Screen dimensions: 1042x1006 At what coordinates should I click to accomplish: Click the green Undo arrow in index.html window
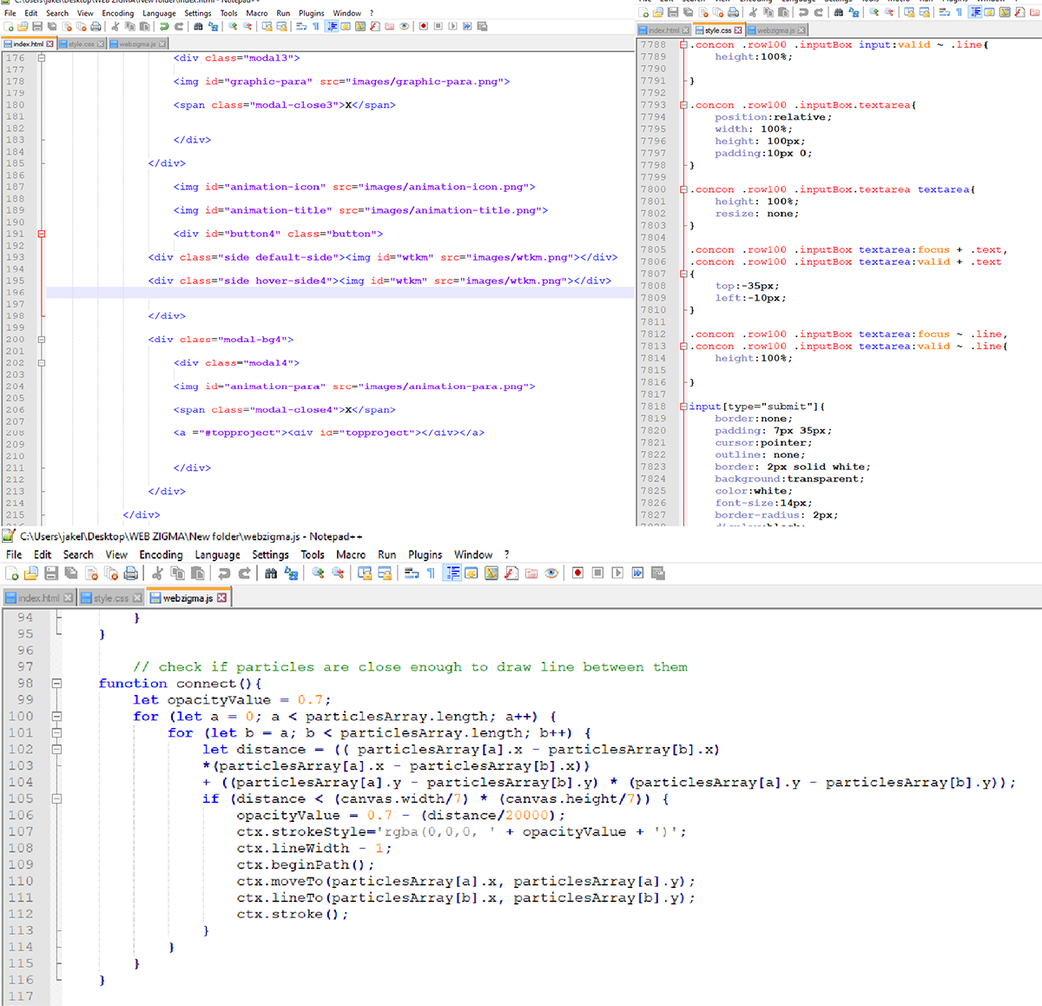click(163, 26)
